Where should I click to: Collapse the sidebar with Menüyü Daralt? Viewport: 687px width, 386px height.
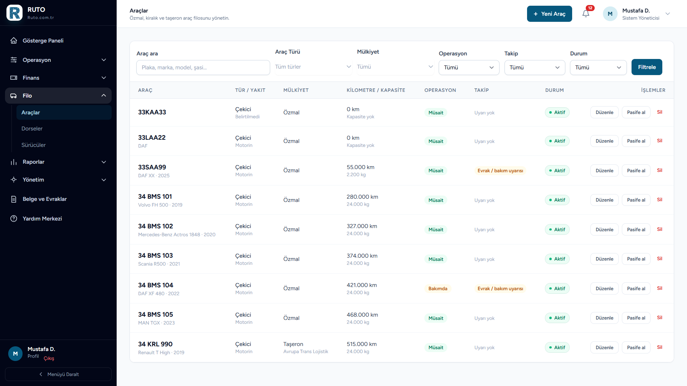[58, 374]
